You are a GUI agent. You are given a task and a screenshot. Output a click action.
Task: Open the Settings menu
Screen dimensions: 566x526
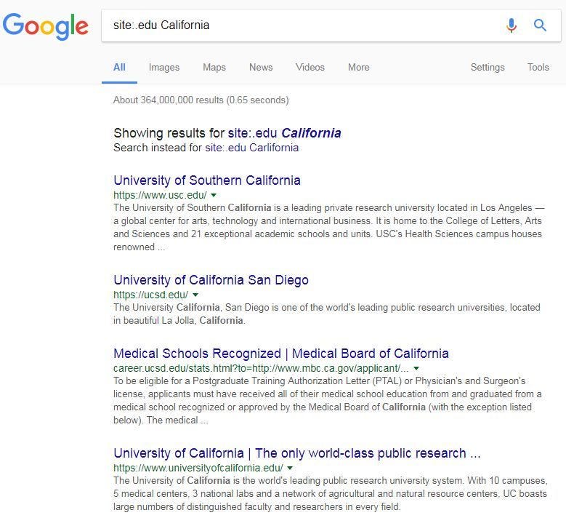(x=488, y=67)
